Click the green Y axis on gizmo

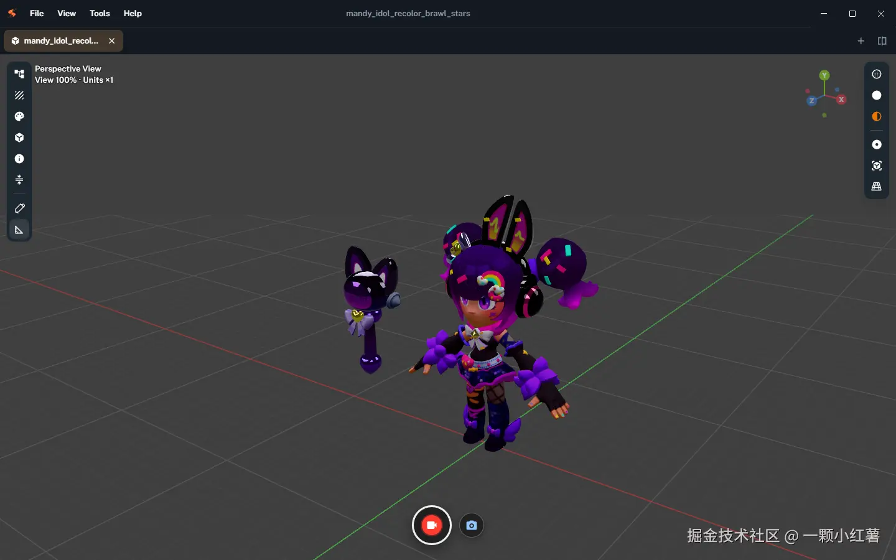click(824, 75)
